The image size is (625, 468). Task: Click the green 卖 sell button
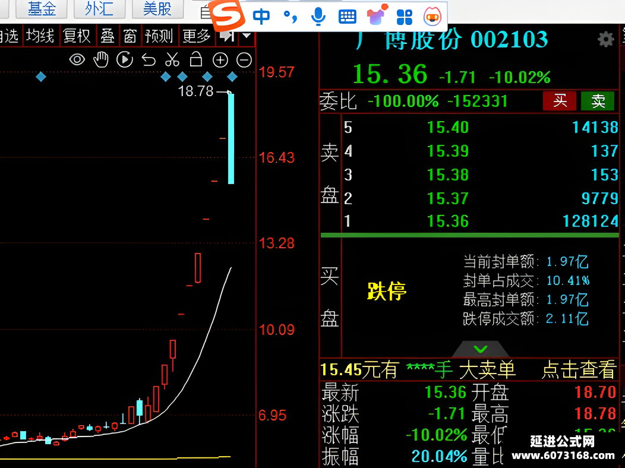(x=598, y=101)
